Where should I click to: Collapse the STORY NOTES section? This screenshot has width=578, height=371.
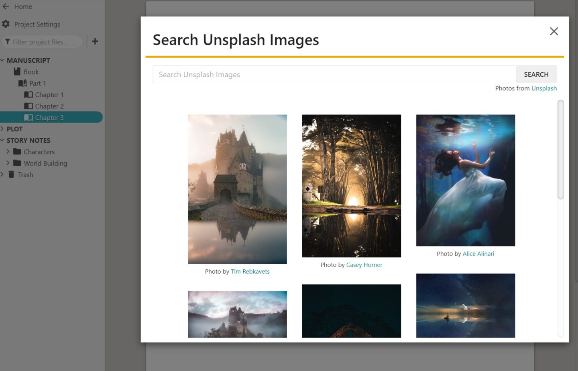pyautogui.click(x=2, y=140)
